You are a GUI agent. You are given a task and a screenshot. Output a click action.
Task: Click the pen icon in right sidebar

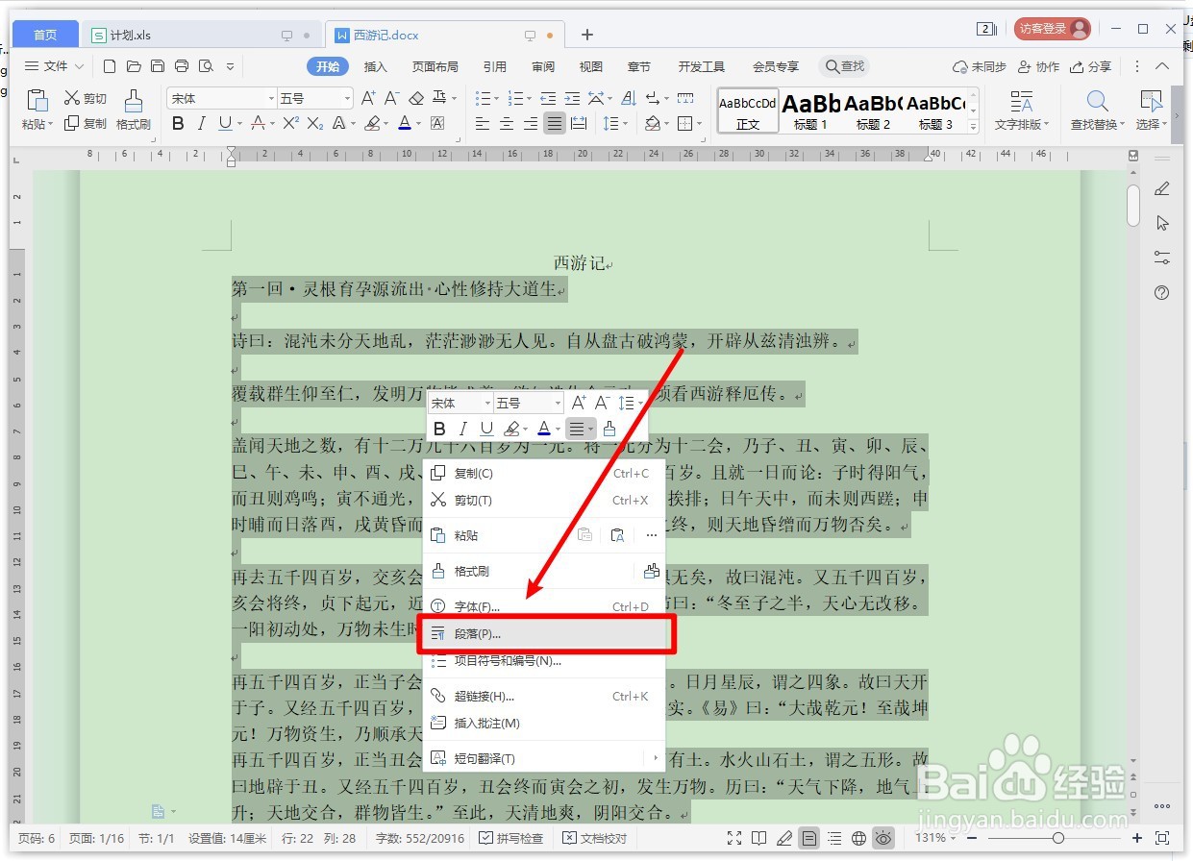tap(1162, 188)
